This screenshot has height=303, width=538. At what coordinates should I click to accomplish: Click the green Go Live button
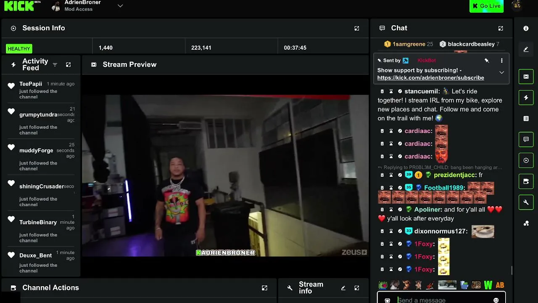click(x=486, y=6)
